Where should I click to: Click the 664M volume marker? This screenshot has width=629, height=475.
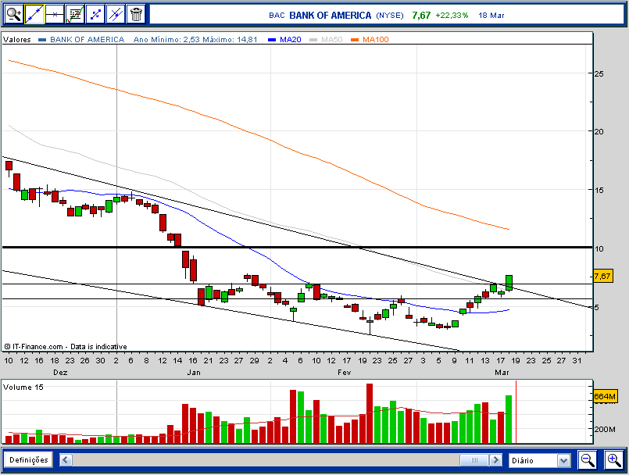(605, 396)
